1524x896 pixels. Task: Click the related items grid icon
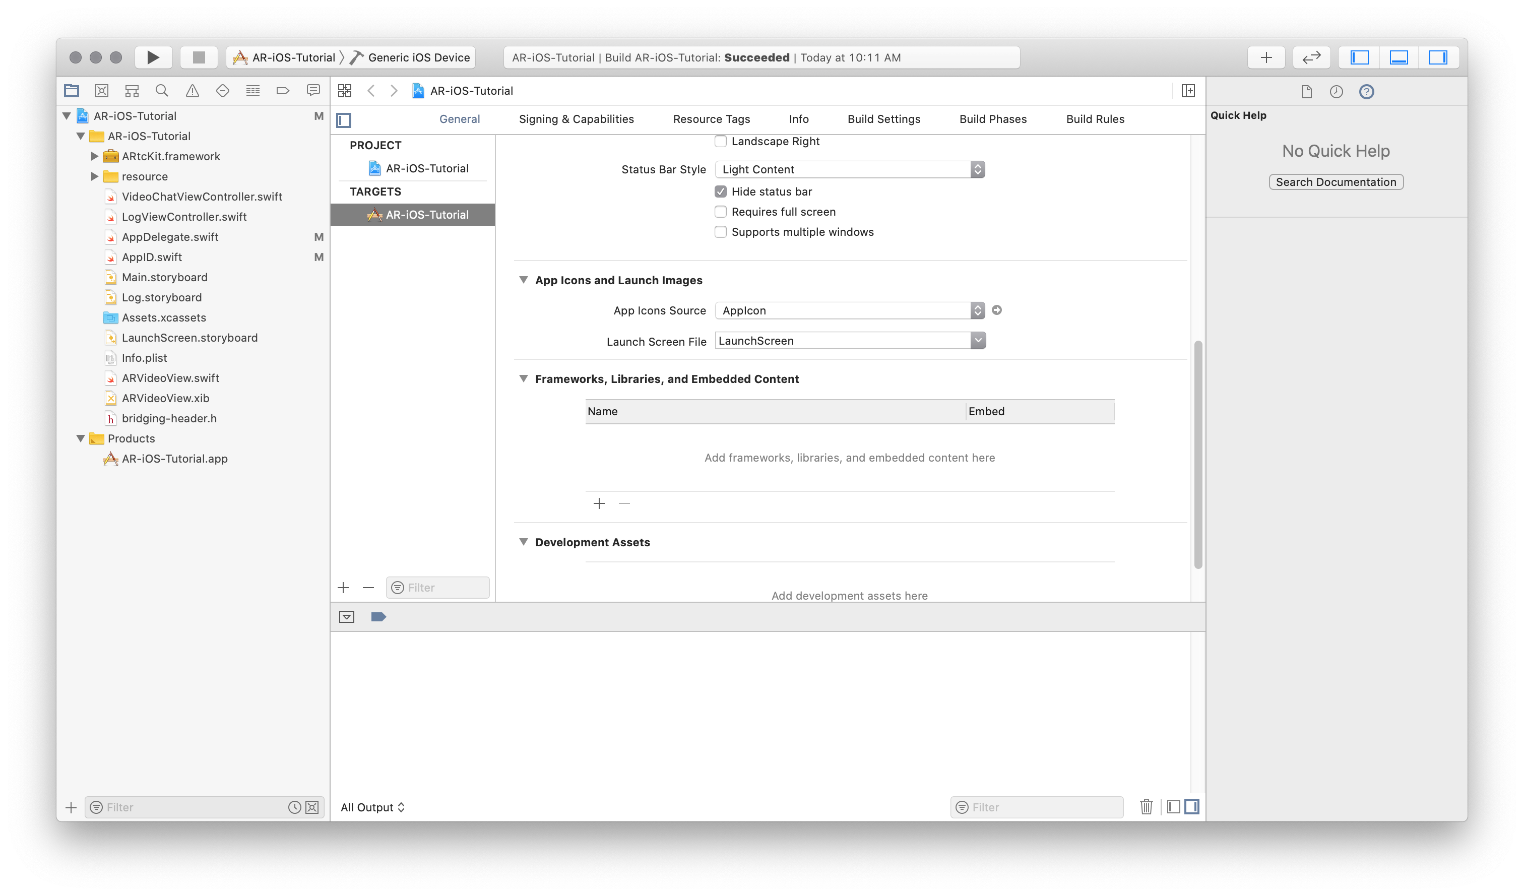click(x=345, y=91)
